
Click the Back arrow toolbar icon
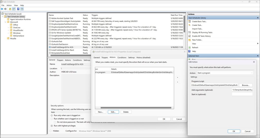(x=2, y=9)
